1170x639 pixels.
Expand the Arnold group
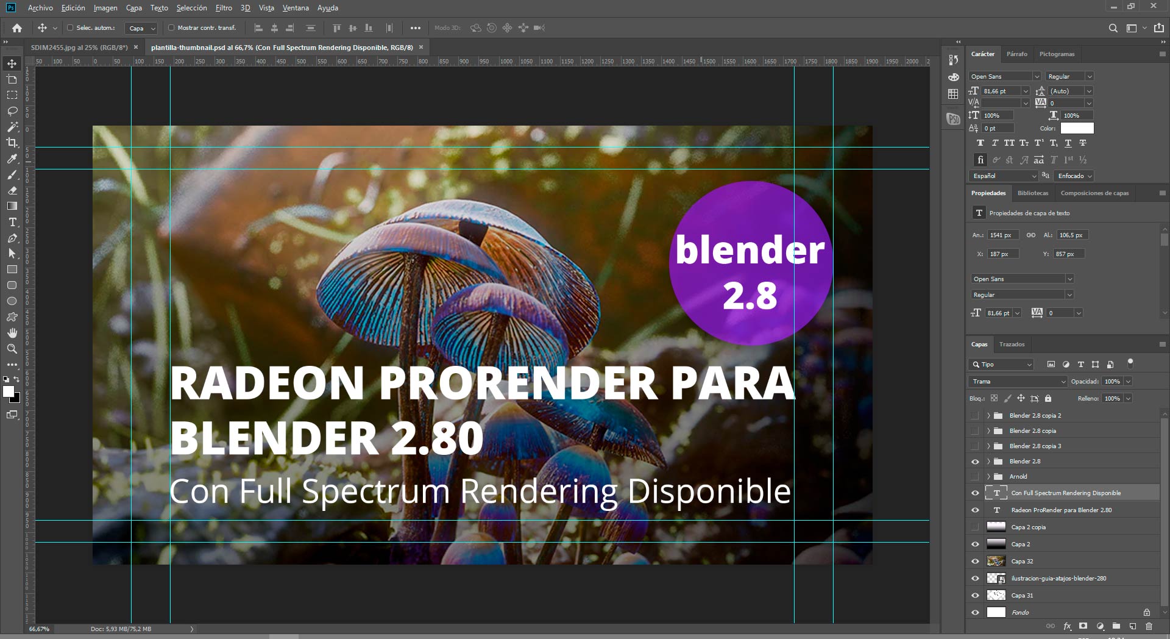click(988, 477)
